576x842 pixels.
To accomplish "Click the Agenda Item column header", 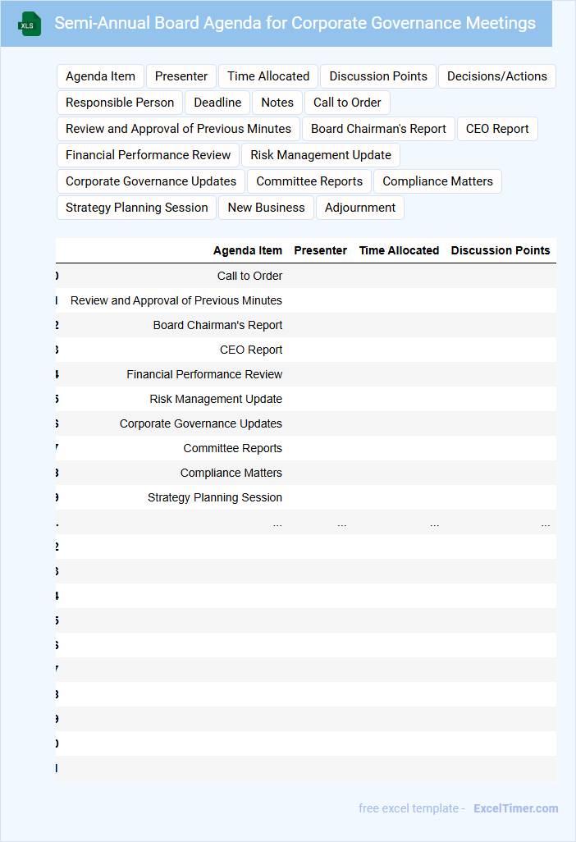I will click(247, 250).
